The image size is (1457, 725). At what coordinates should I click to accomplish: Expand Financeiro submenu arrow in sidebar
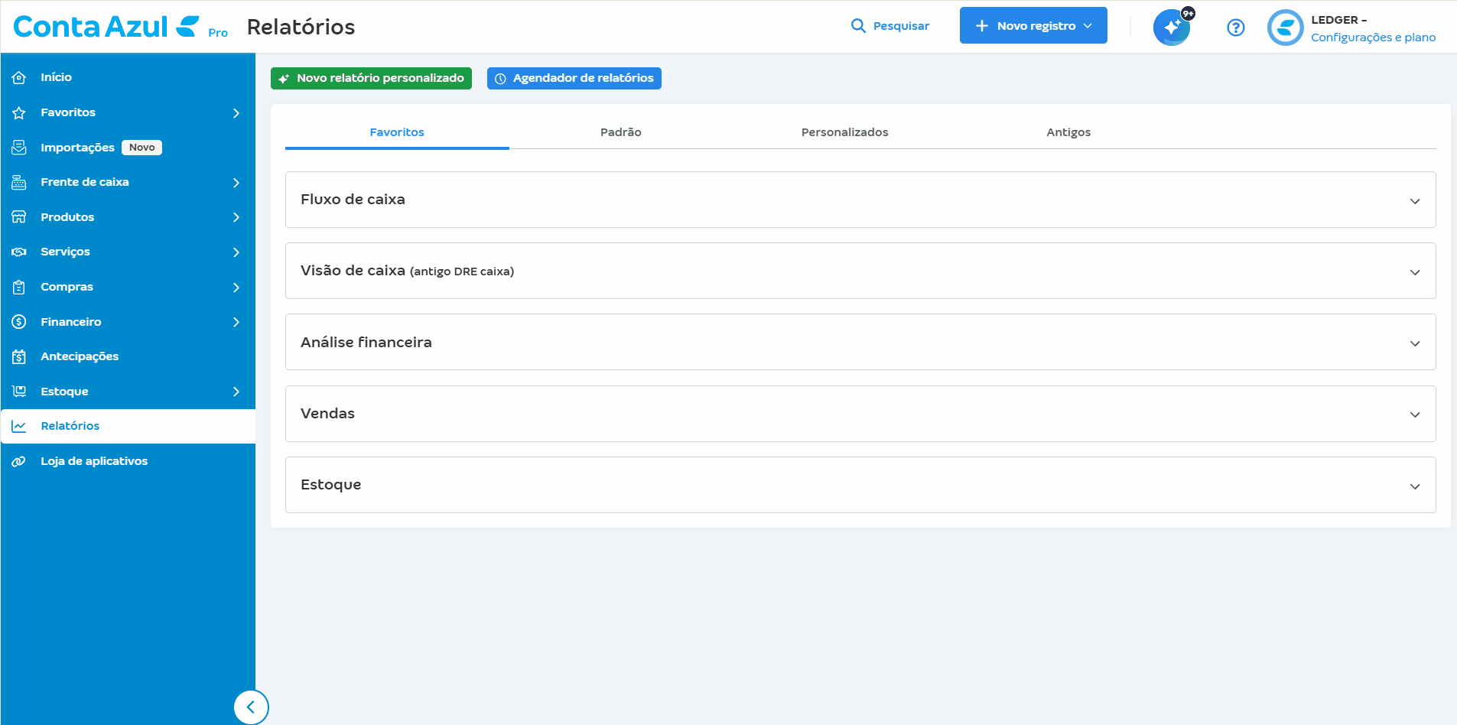(236, 322)
